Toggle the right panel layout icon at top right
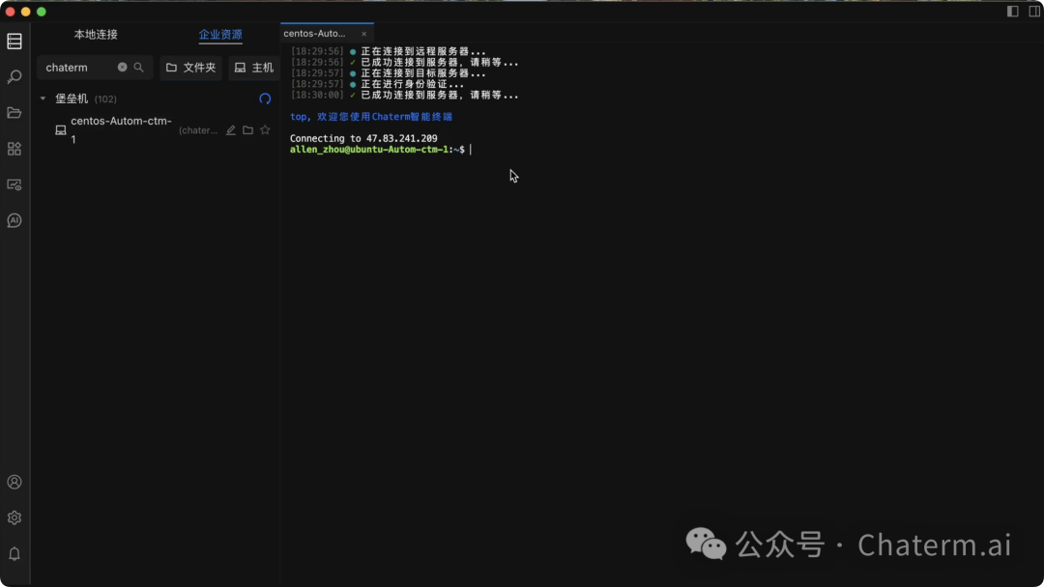1044x587 pixels. click(x=1033, y=11)
